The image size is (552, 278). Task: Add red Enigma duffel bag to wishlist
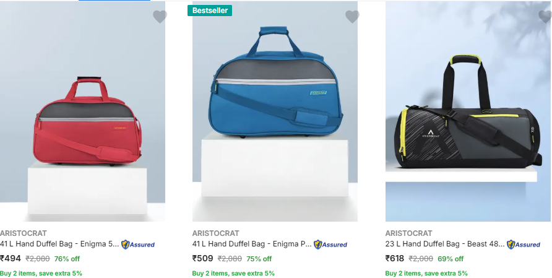tap(160, 17)
